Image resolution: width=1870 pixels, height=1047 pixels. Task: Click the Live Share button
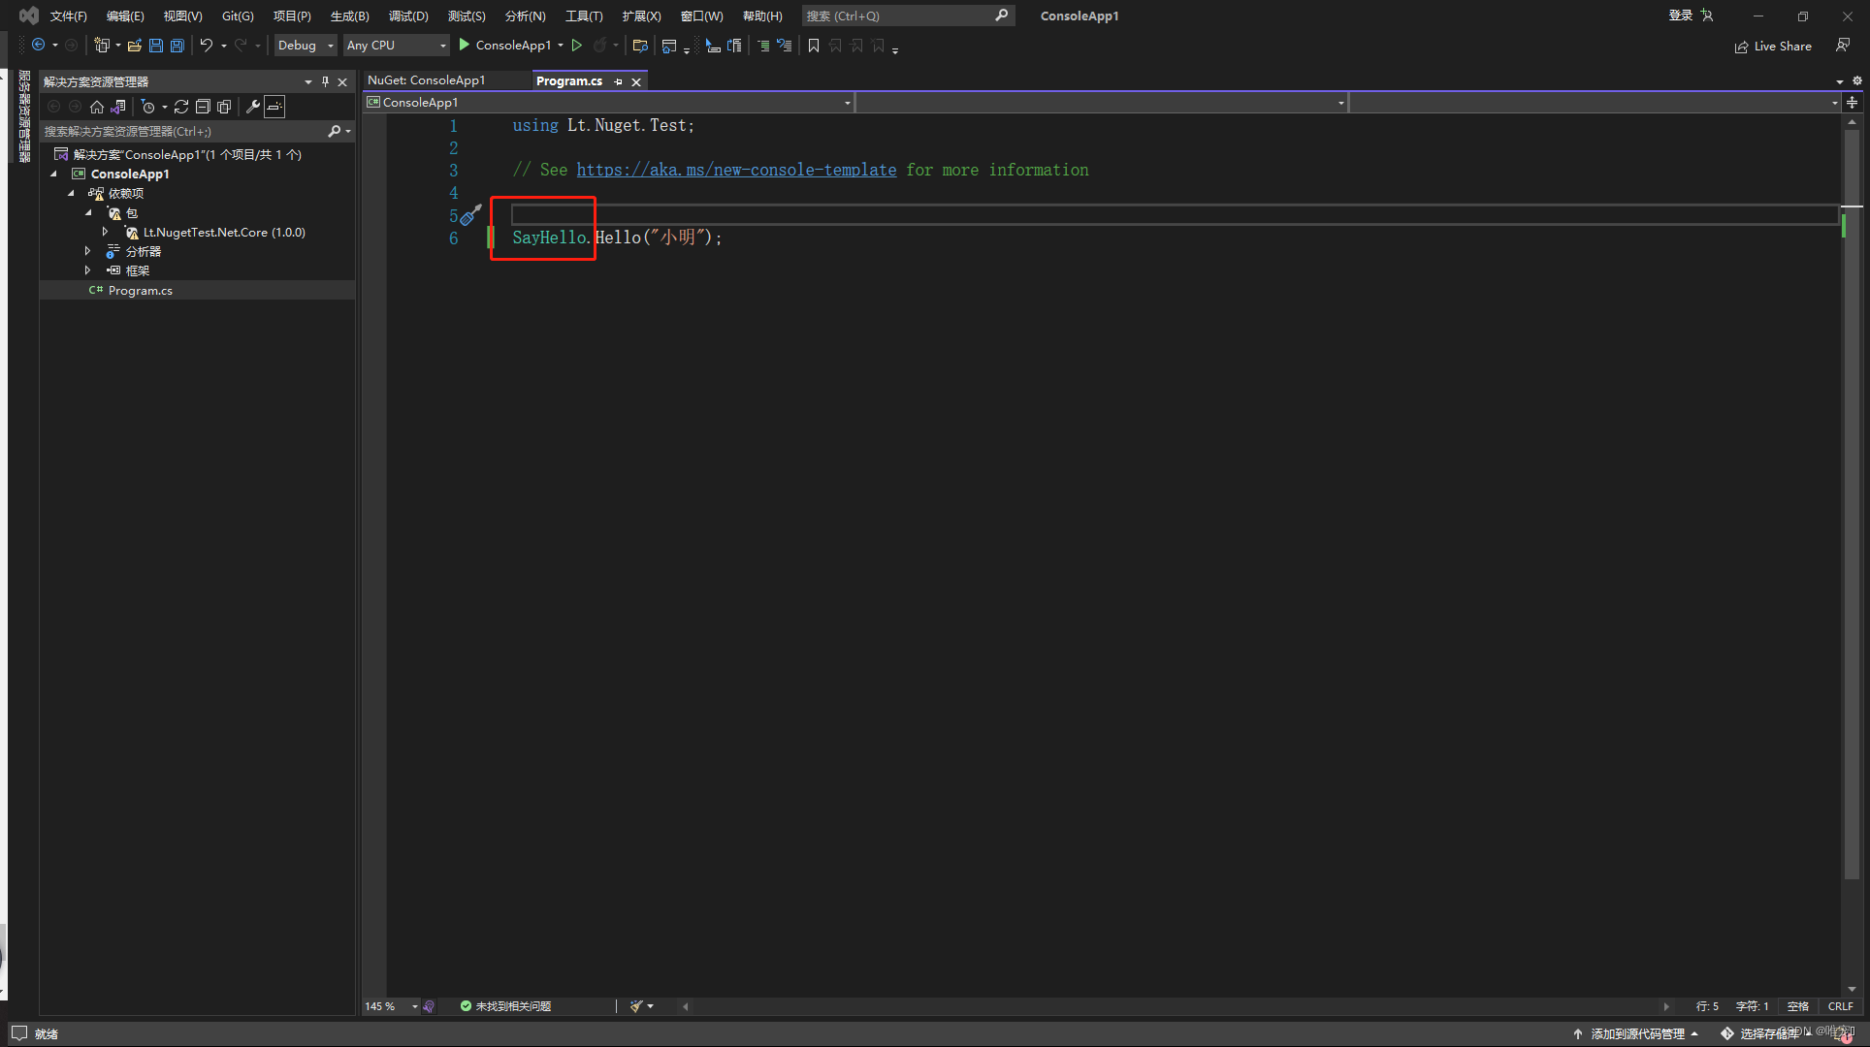1773,46
